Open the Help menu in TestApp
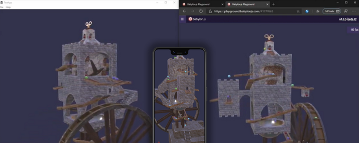This screenshot has width=359, height=143. pos(8,7)
